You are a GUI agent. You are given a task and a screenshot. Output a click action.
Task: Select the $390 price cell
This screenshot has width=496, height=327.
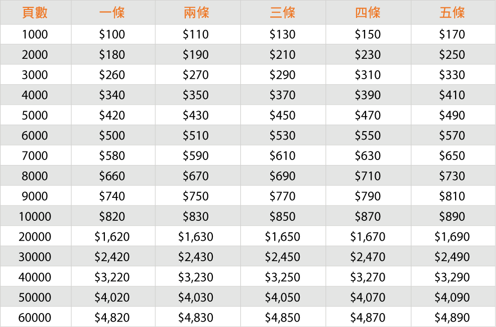[368, 95]
